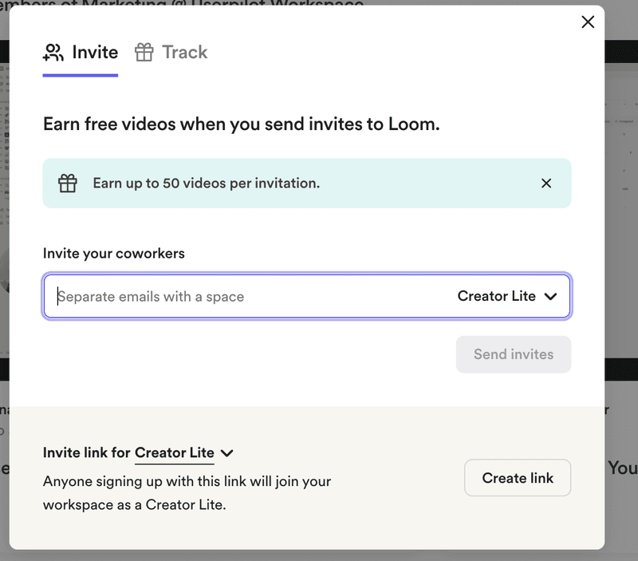This screenshot has width=638, height=561.
Task: Click the chevron beside the invite link role
Action: coord(227,452)
